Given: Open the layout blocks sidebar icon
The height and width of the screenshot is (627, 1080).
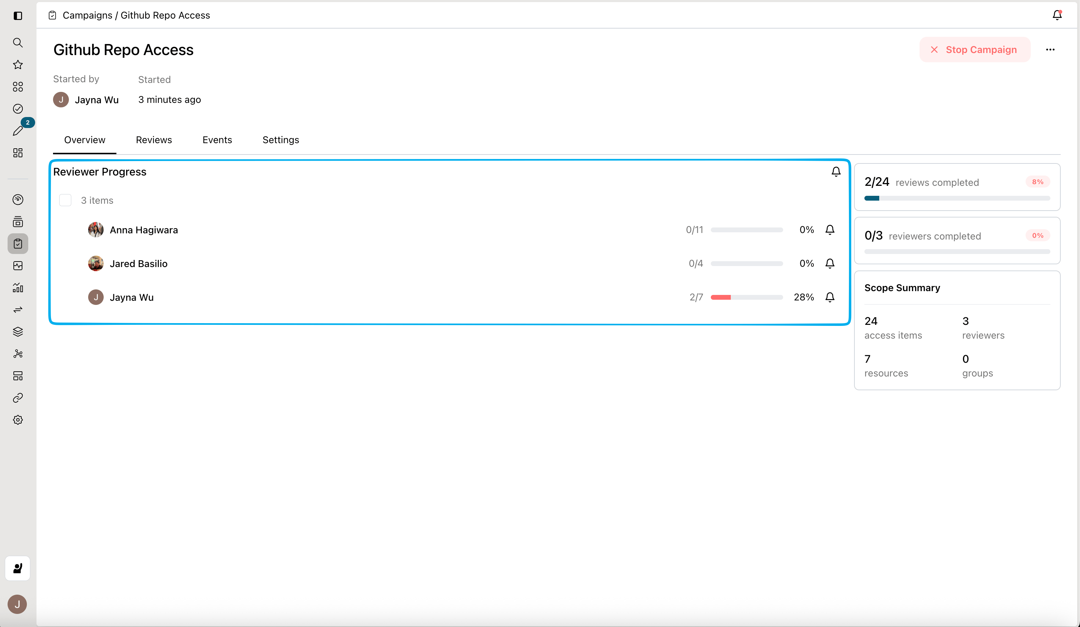Looking at the screenshot, I should (x=18, y=376).
